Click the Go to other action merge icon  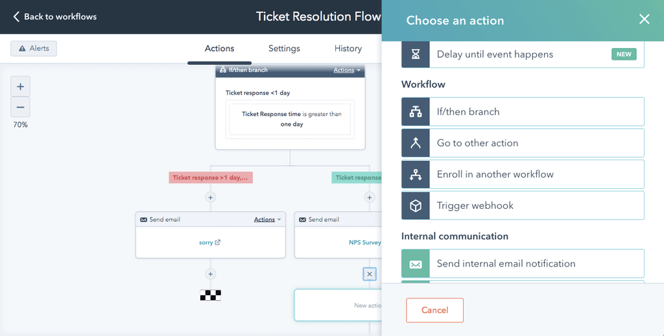click(x=416, y=143)
